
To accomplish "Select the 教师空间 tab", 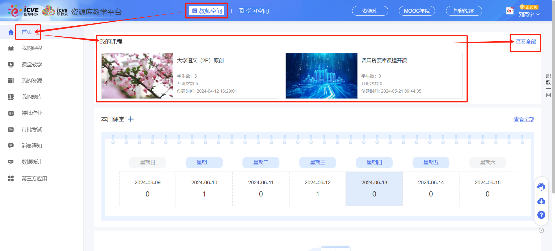I will [x=207, y=11].
